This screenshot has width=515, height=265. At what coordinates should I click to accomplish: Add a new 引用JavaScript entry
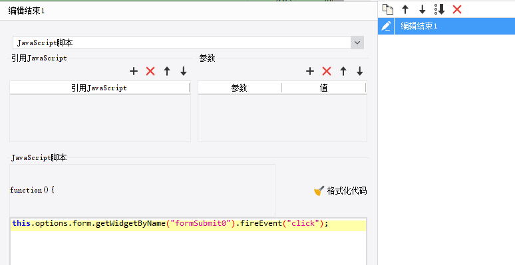click(x=134, y=71)
